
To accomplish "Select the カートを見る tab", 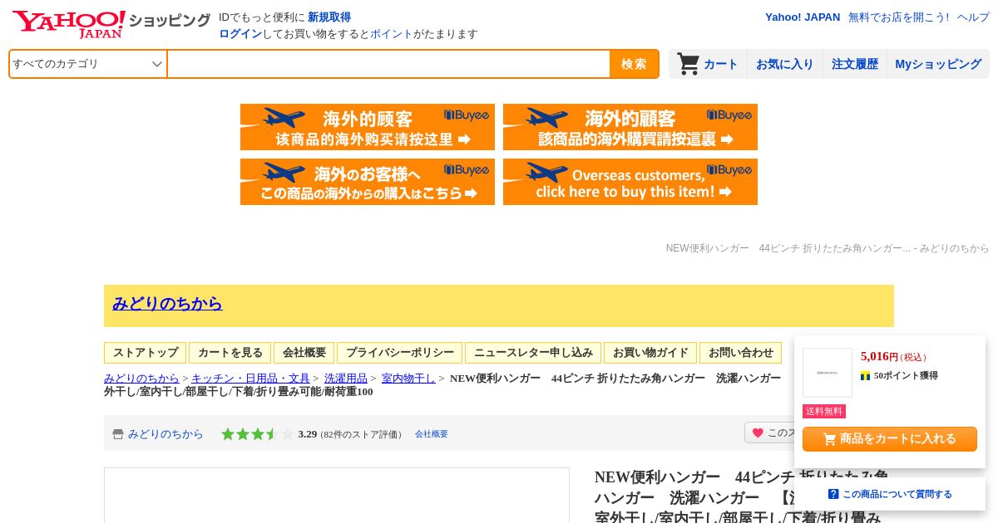I will 230,353.
